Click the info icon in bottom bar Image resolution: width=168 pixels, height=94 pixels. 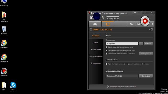click(x=108, y=87)
